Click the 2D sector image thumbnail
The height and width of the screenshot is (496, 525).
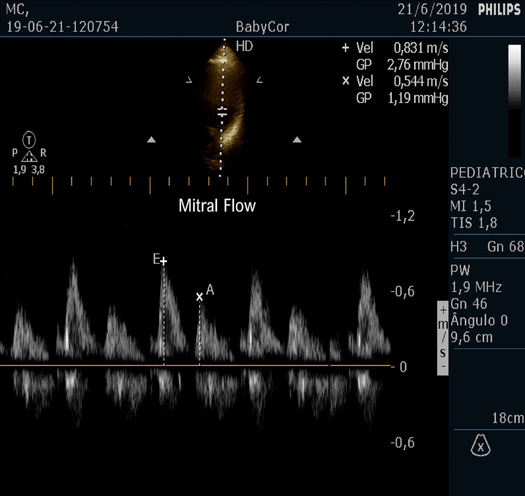[224, 107]
